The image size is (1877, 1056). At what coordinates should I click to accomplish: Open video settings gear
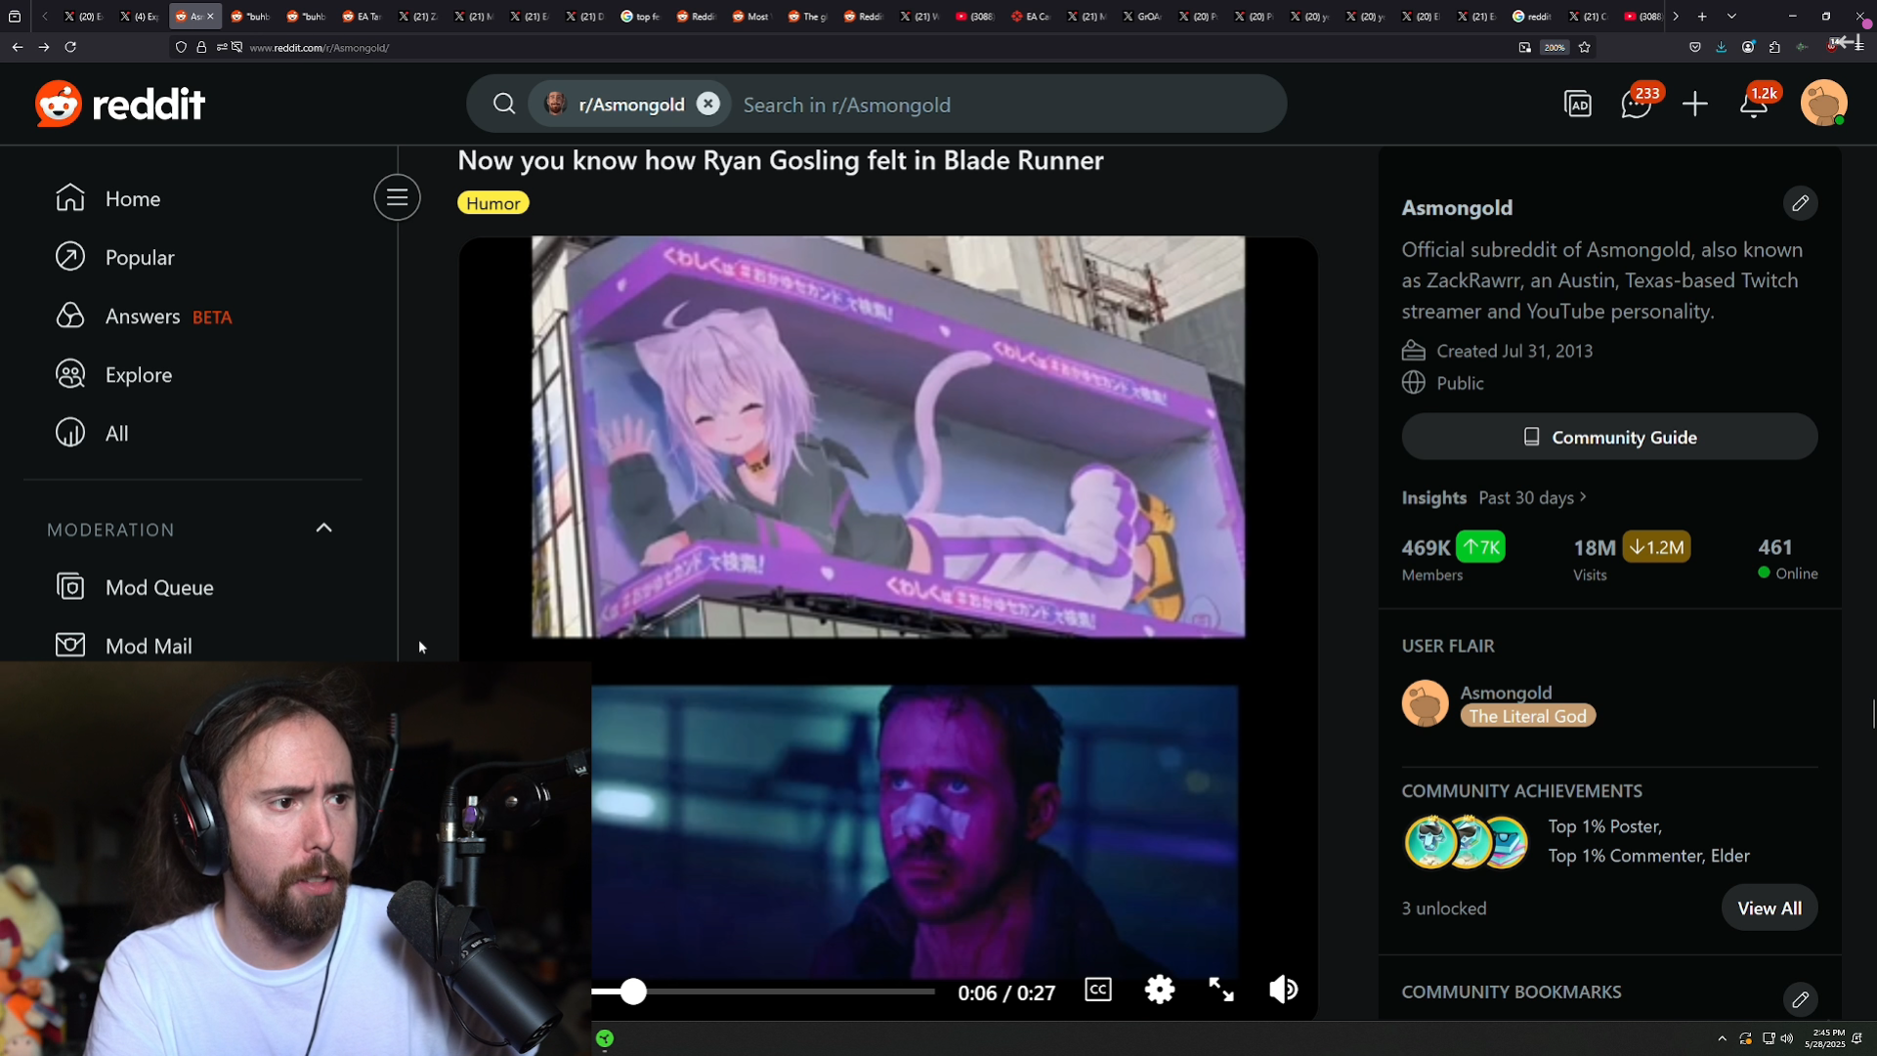(1160, 991)
